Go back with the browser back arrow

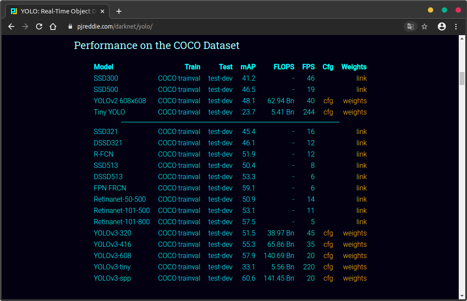(11, 26)
